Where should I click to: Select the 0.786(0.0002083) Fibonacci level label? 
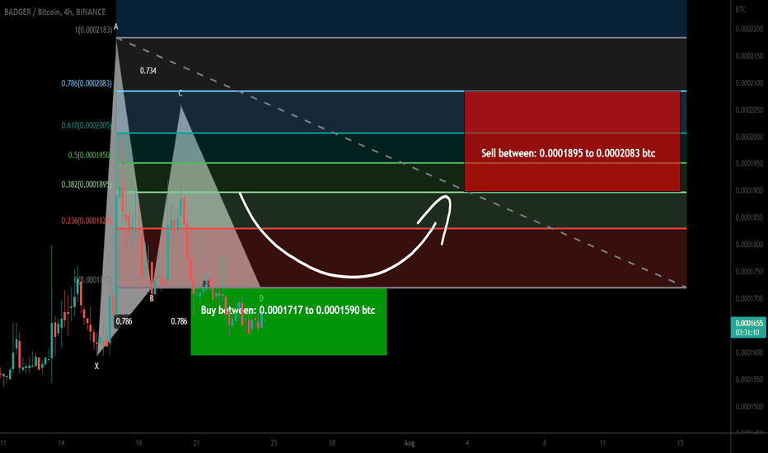87,83
